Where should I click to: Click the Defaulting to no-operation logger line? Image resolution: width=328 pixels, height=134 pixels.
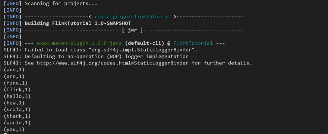pyautogui.click(x=96, y=57)
